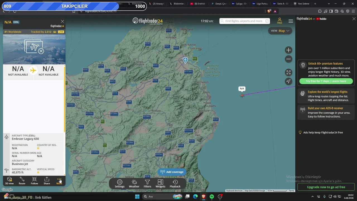The height and width of the screenshot is (201, 357).
Task: Click the Brave Shields icon in address bar
Action: coord(269,11)
